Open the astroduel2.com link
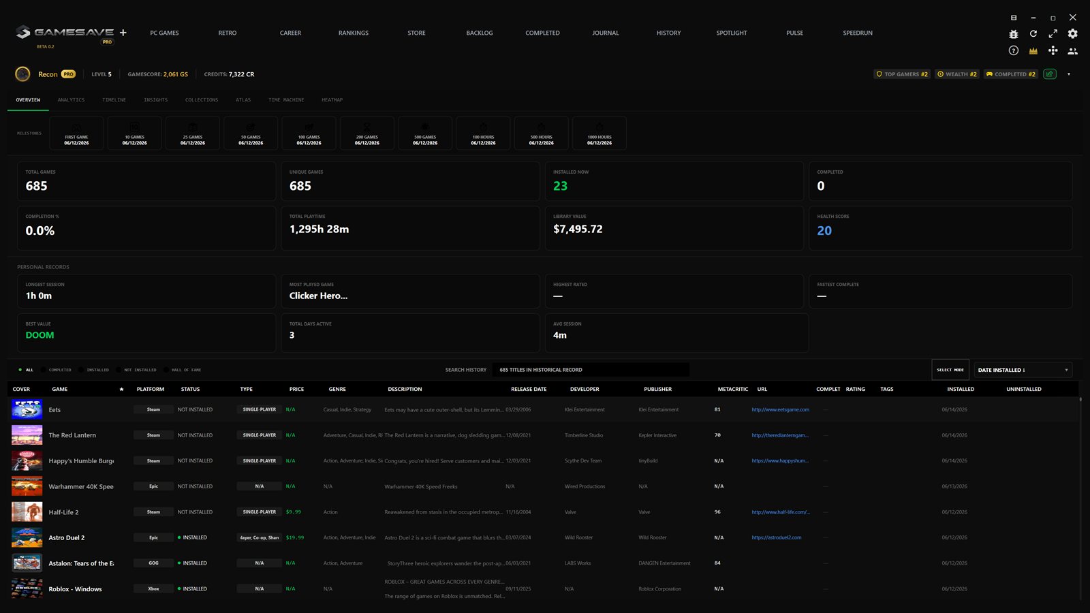The width and height of the screenshot is (1090, 613). click(777, 537)
